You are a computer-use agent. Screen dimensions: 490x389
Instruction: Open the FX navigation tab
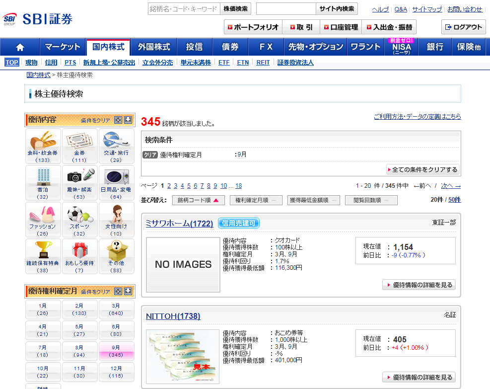[266, 47]
